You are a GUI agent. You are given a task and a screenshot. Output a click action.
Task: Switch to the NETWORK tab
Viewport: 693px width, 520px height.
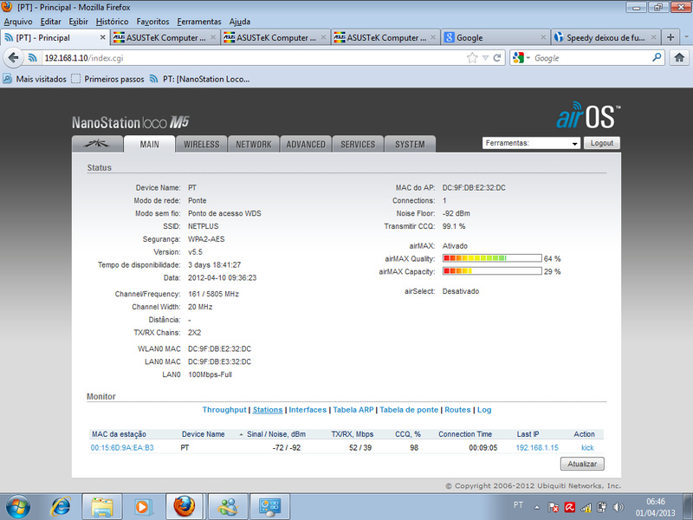click(x=254, y=144)
